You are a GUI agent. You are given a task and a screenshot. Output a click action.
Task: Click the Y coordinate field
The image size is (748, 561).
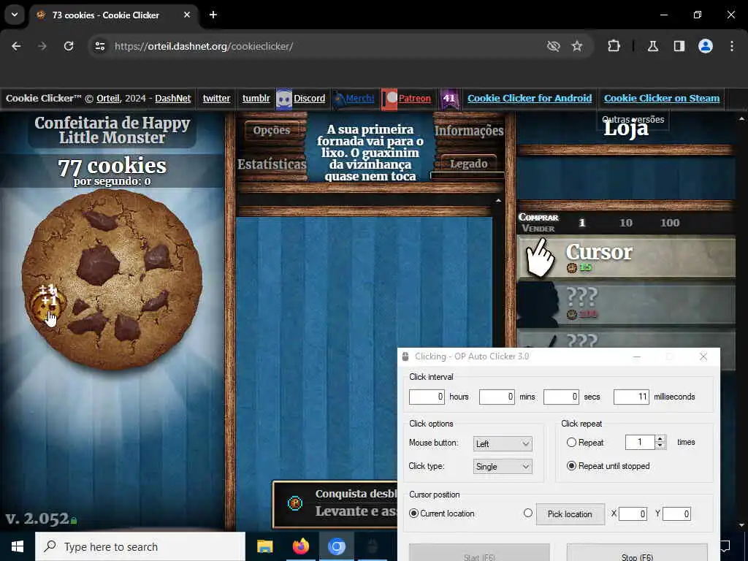pyautogui.click(x=676, y=514)
